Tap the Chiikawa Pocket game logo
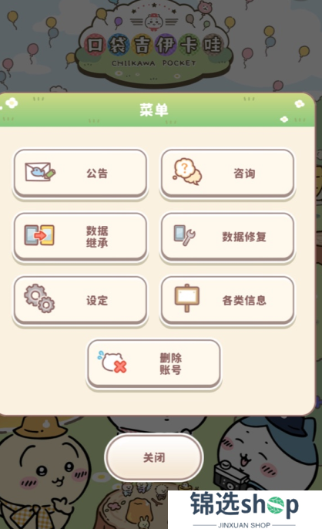Image resolution: width=322 pixels, height=529 pixels. pos(154,42)
